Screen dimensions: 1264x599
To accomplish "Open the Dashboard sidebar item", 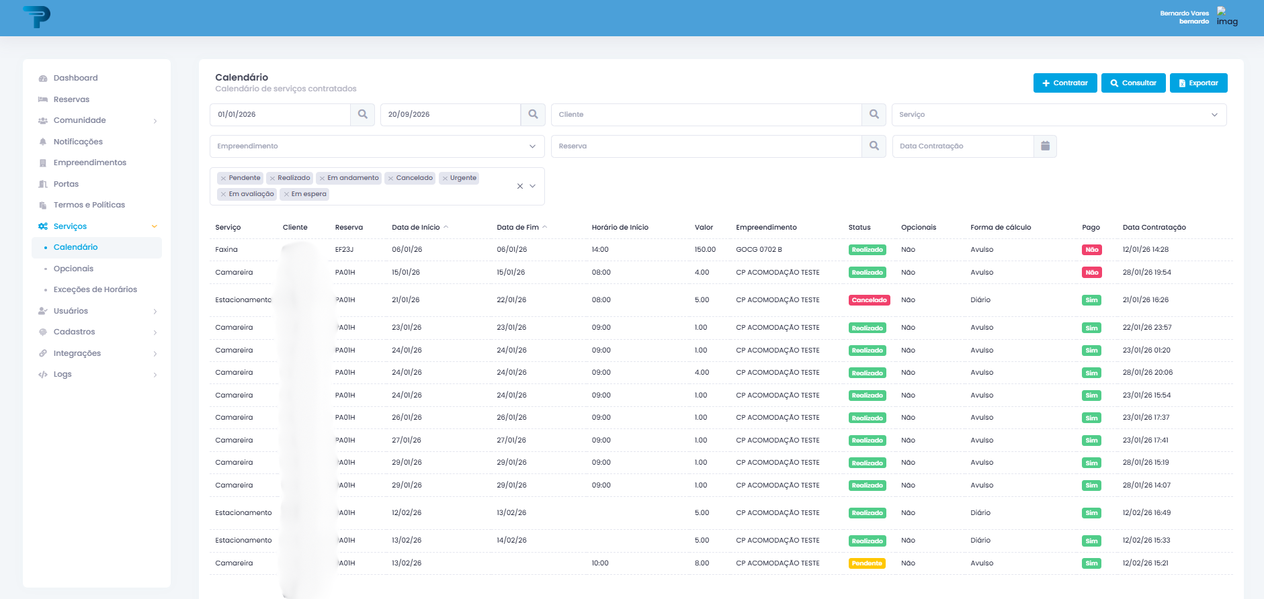I will click(x=97, y=78).
